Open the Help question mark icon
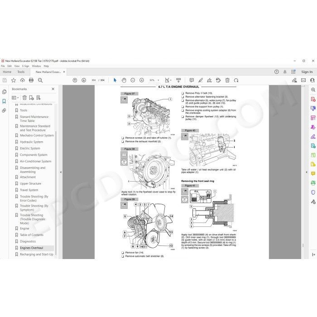This screenshot has height=317, width=317. point(276,72)
